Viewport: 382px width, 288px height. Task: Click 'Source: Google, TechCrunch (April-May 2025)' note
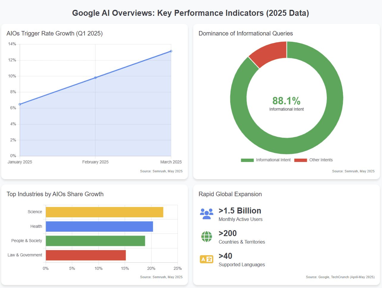click(340, 277)
